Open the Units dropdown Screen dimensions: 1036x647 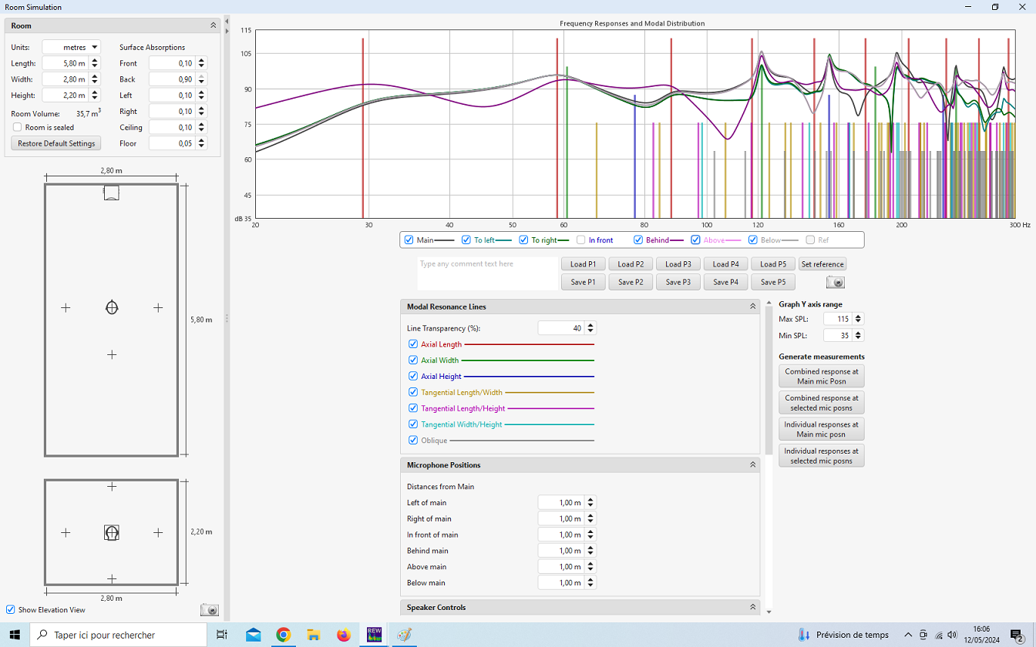point(71,47)
